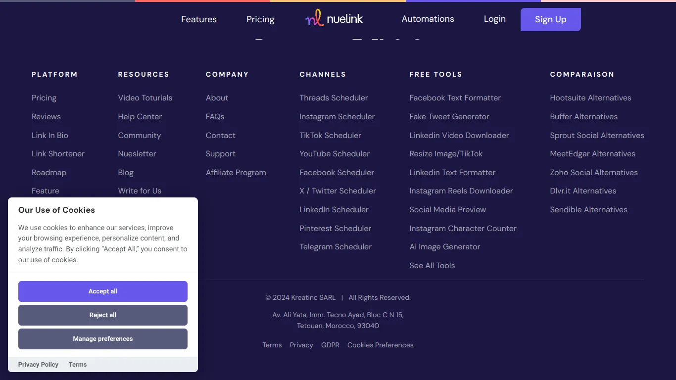
Task: Open Link Shortener page
Action: pyautogui.click(x=58, y=154)
